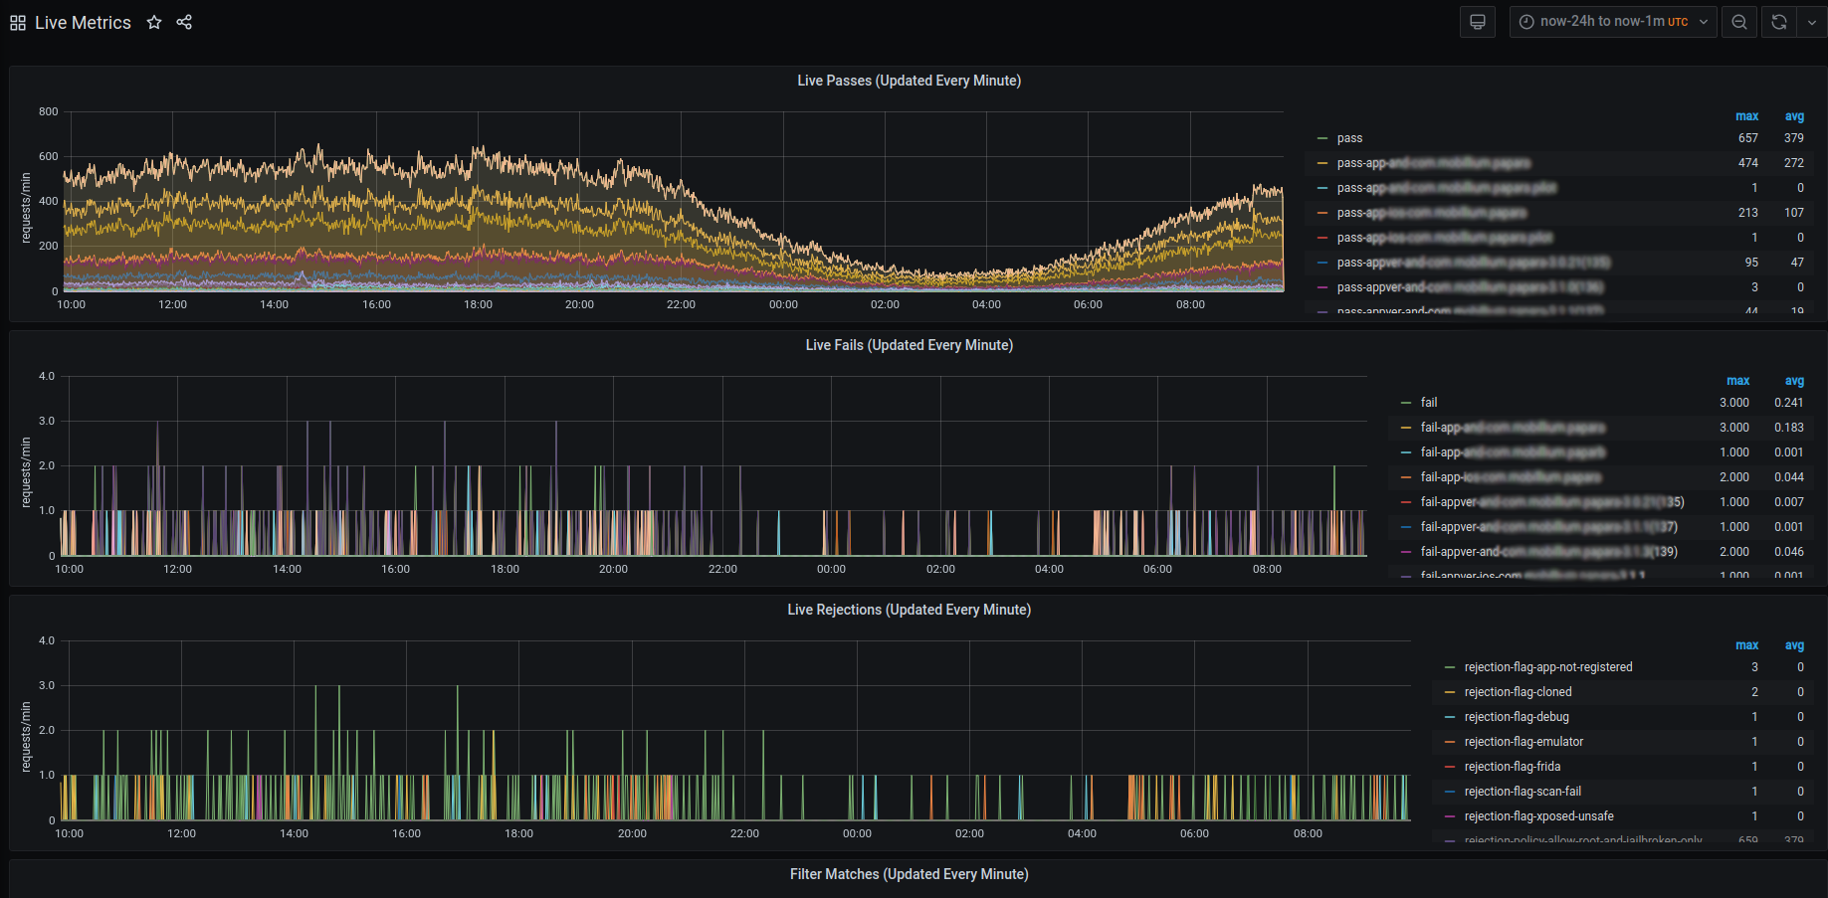Click the color marker beside rejection-flag-frida
The image size is (1828, 898).
[1448, 766]
